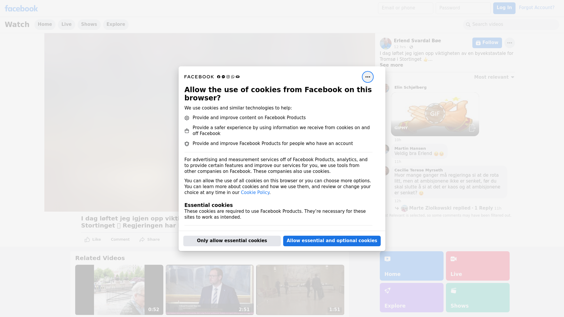Open the green Shows tile
The width and height of the screenshot is (564, 317).
(x=477, y=298)
